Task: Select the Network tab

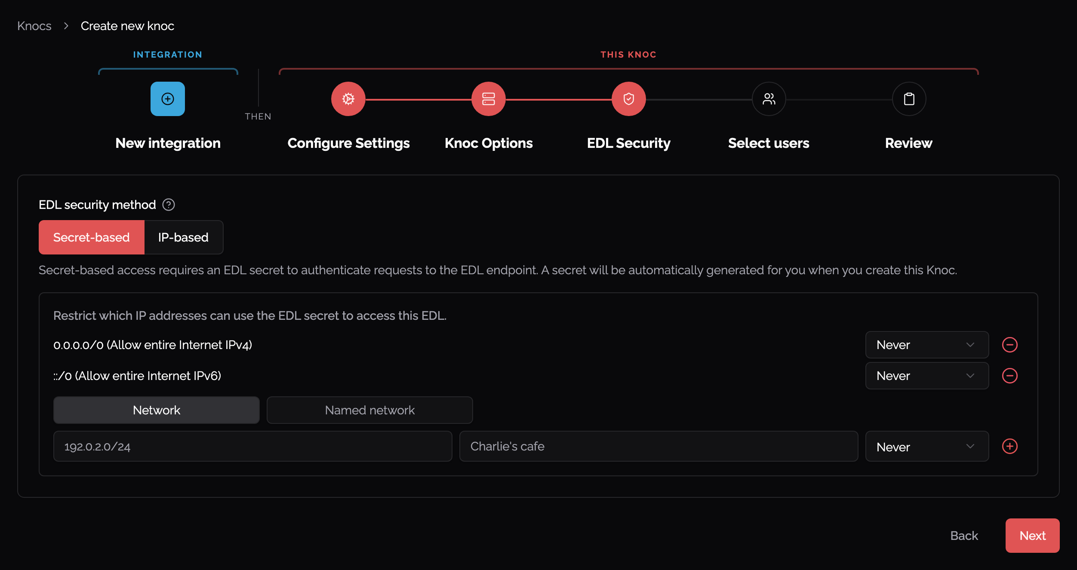Action: (x=157, y=410)
